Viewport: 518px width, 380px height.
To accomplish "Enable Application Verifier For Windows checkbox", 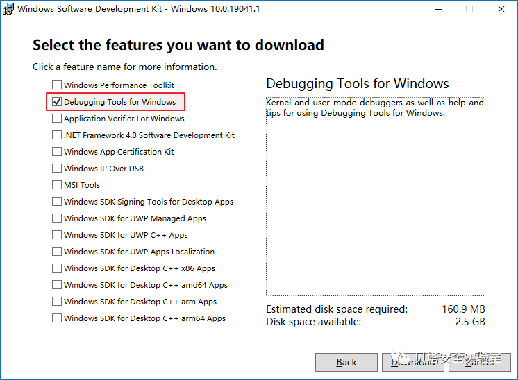I will click(57, 119).
